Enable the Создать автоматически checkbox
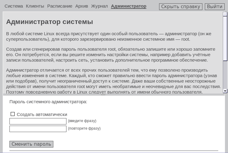Image resolution: width=228 pixels, height=153 pixels. click(12, 114)
